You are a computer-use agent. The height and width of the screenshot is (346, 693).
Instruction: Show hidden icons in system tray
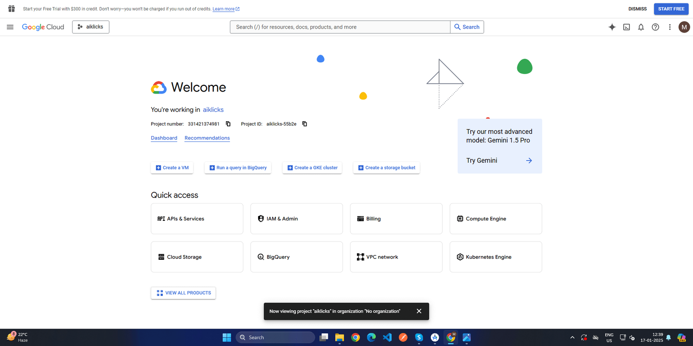(x=572, y=337)
